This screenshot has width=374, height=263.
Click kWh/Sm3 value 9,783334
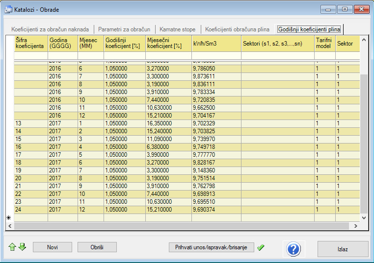[216, 92]
